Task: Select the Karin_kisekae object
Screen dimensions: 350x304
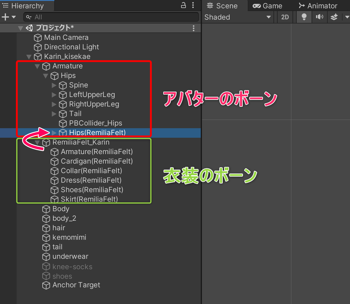Action: pos(67,57)
